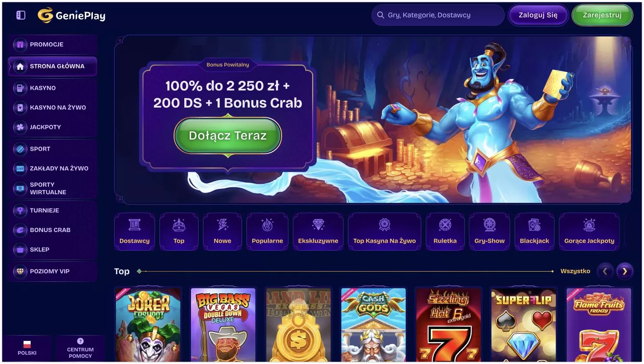Viewport: 644px width, 364px height.
Task: Select the Jackpoty clover icon
Action: tap(20, 127)
